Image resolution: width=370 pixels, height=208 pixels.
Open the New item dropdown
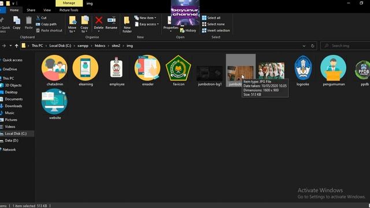click(x=145, y=18)
